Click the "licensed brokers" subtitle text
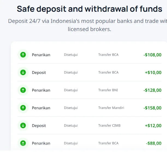The width and height of the screenshot is (167, 152). [90, 29]
